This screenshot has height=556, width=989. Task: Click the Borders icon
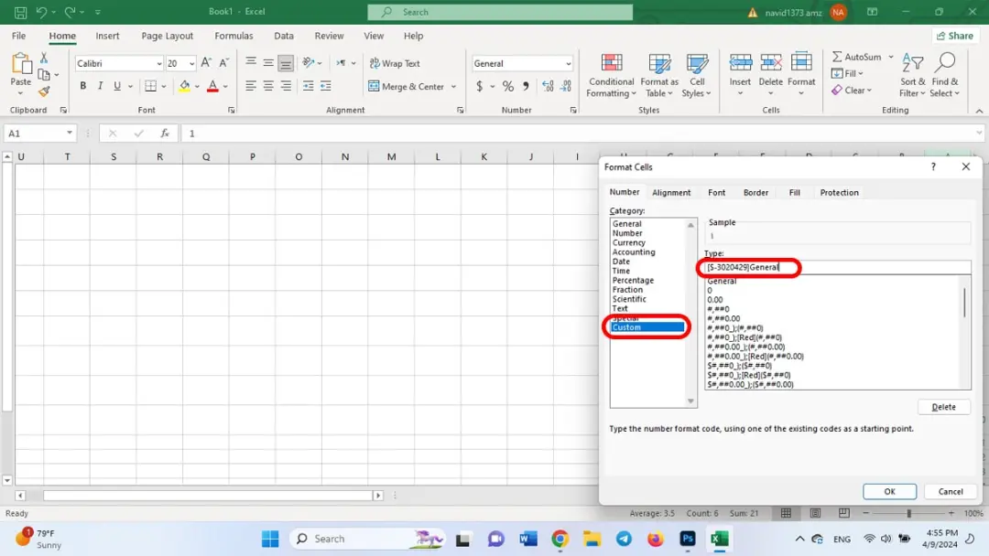(150, 86)
